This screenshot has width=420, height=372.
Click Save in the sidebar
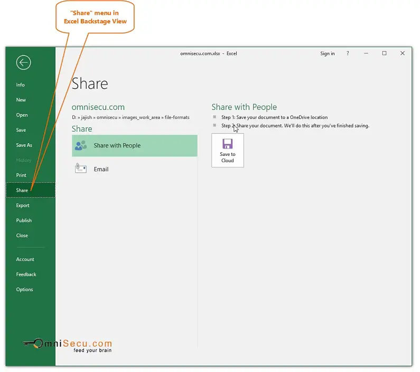(21, 130)
